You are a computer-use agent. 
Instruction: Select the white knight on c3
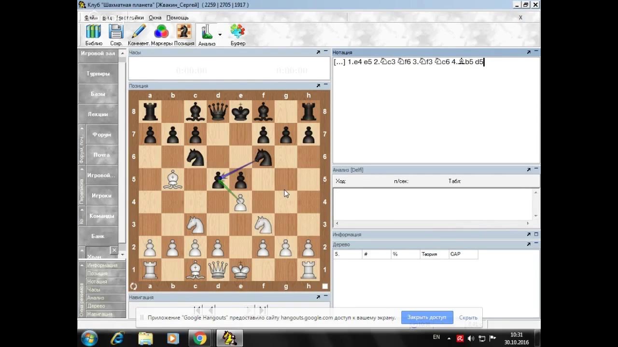196,225
